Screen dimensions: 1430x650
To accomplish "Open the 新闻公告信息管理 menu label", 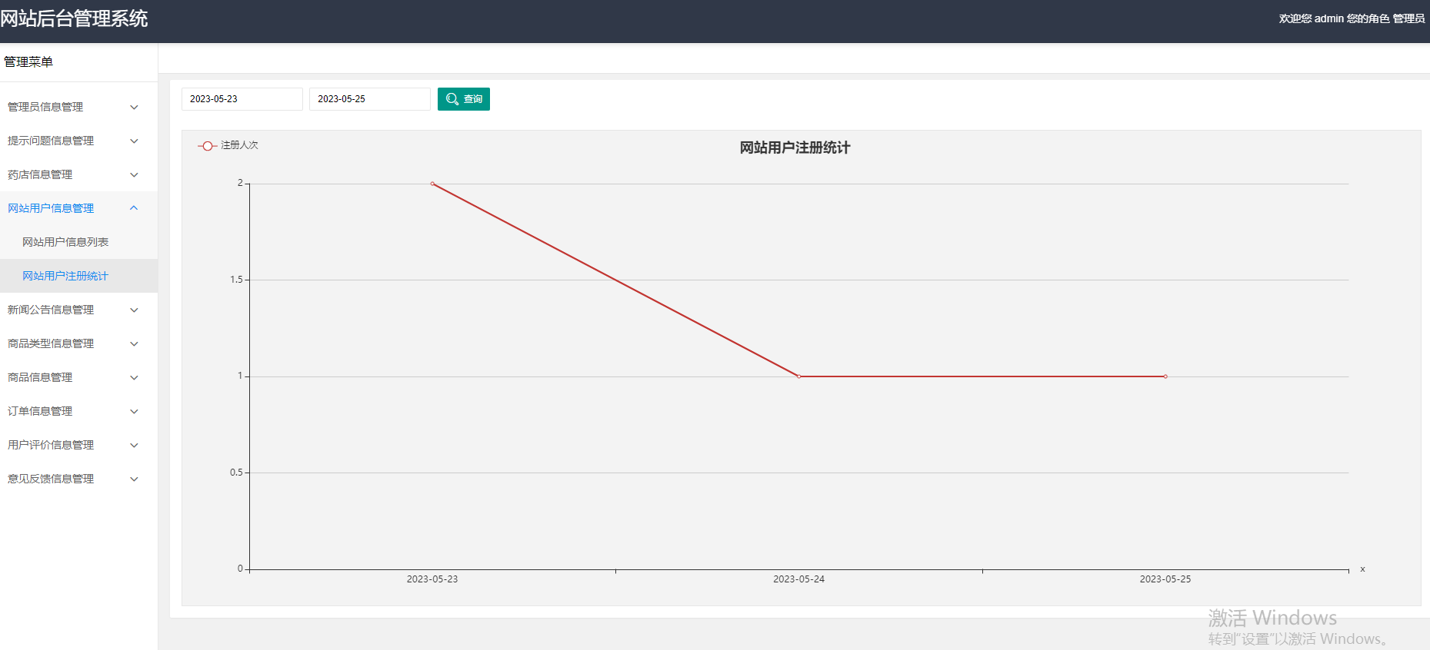I will pos(51,310).
